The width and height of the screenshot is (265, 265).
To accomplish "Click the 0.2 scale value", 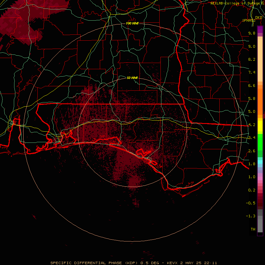I will pyautogui.click(x=252, y=190).
